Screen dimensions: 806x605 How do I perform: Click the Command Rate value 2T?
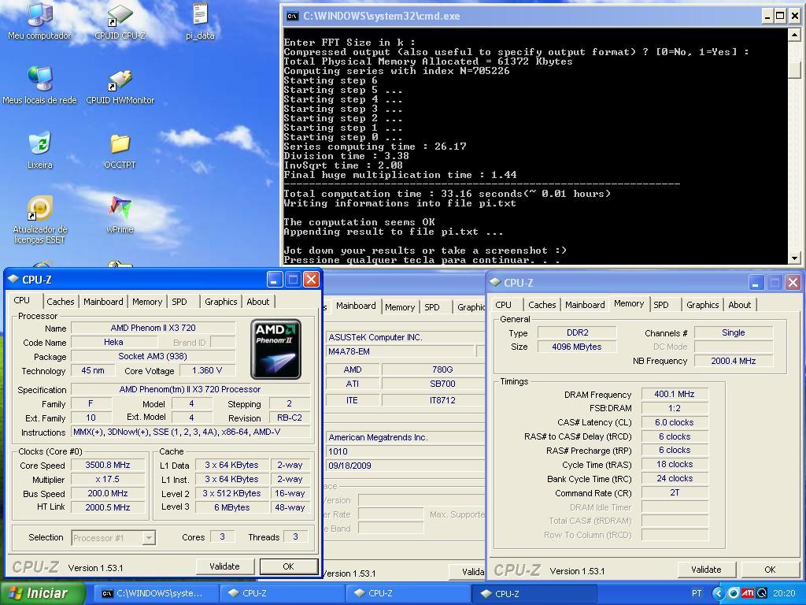click(x=675, y=493)
